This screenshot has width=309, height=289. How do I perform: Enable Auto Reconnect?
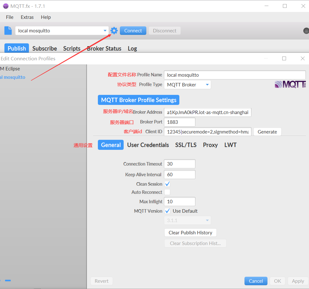[167, 192]
